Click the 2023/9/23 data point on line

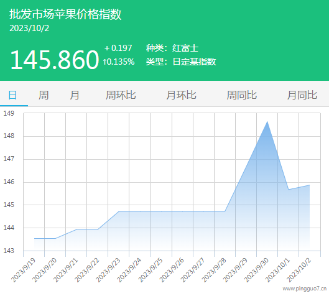(x=119, y=211)
